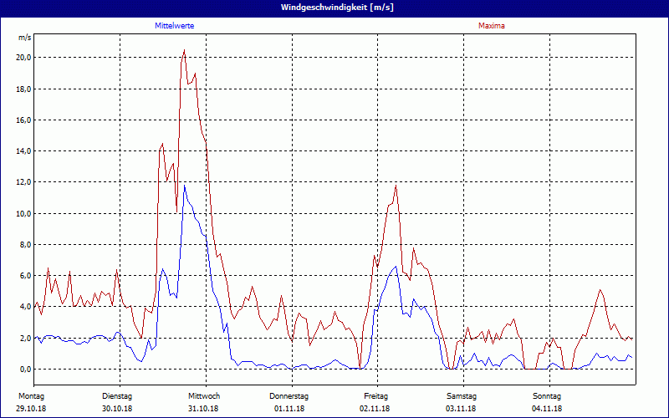Select the red "Maxima" legend label
Viewport: 669px width, 418px height.
491,26
